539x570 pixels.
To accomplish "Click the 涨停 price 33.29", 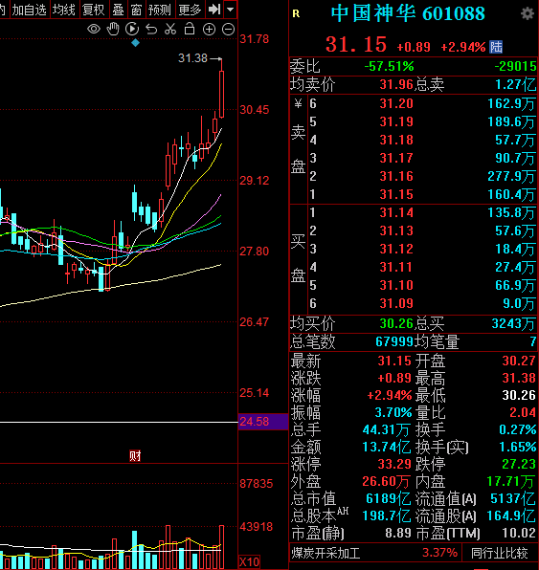I will tap(394, 464).
